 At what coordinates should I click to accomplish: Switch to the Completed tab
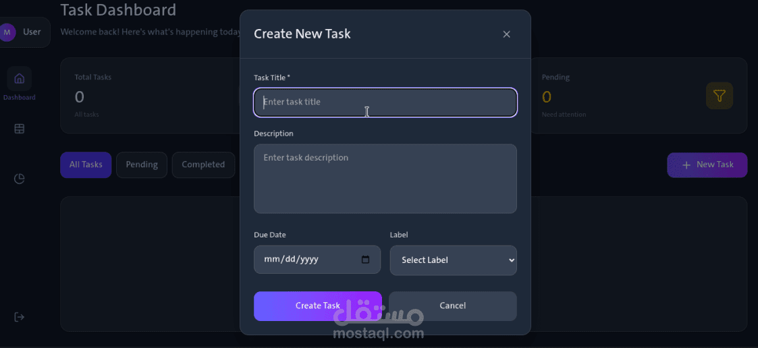pyautogui.click(x=203, y=165)
